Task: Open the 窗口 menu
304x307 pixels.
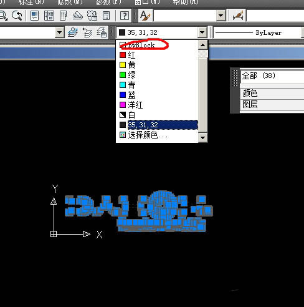Action: (147, 2)
